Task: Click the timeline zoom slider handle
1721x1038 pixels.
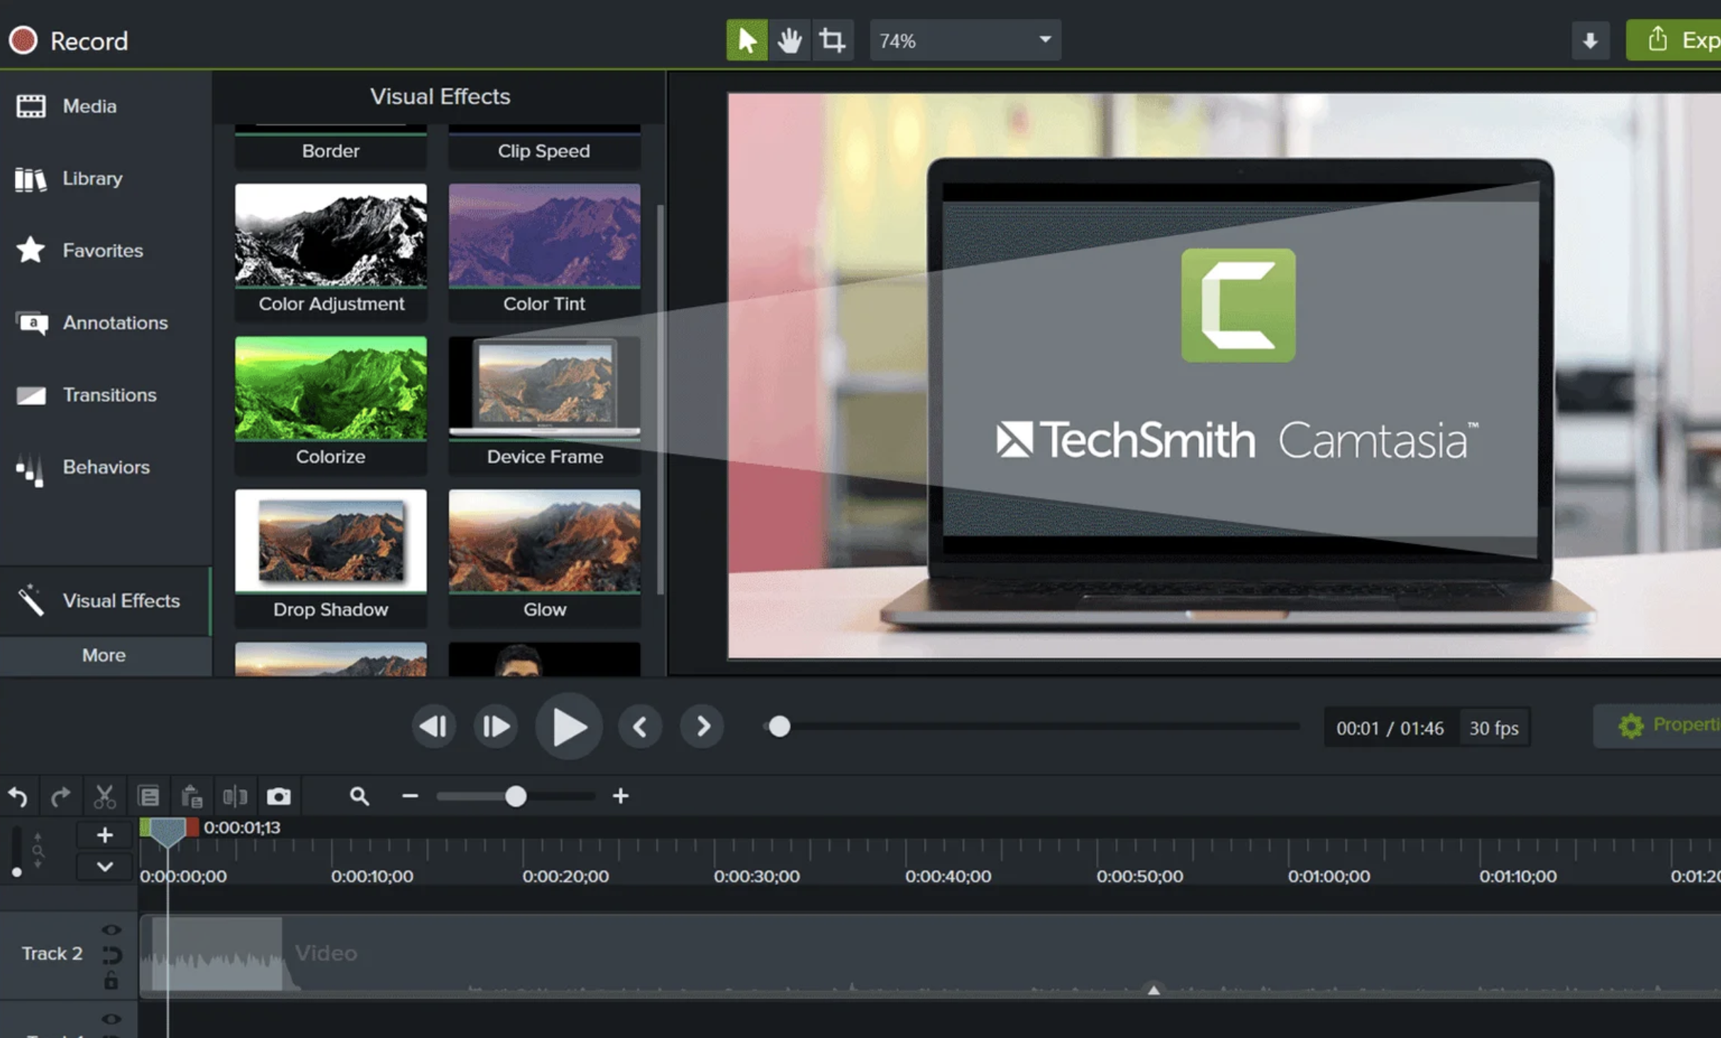Action: click(516, 797)
